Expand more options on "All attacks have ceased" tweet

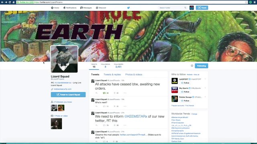[125, 93]
